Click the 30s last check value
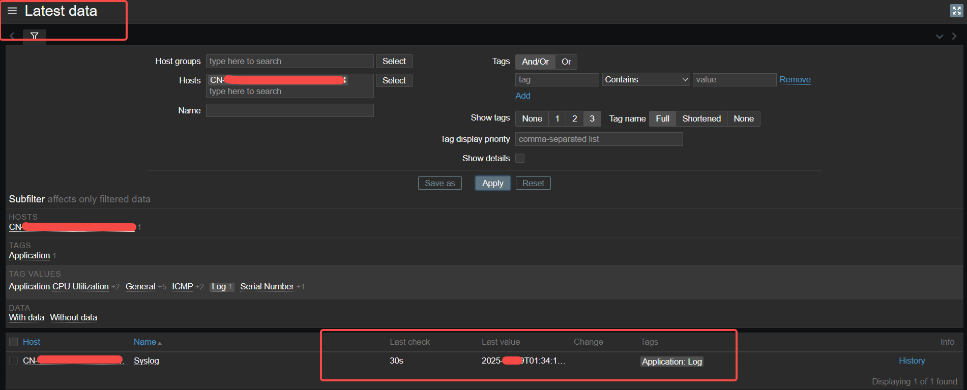Viewport: 967px width, 390px height. pos(396,361)
